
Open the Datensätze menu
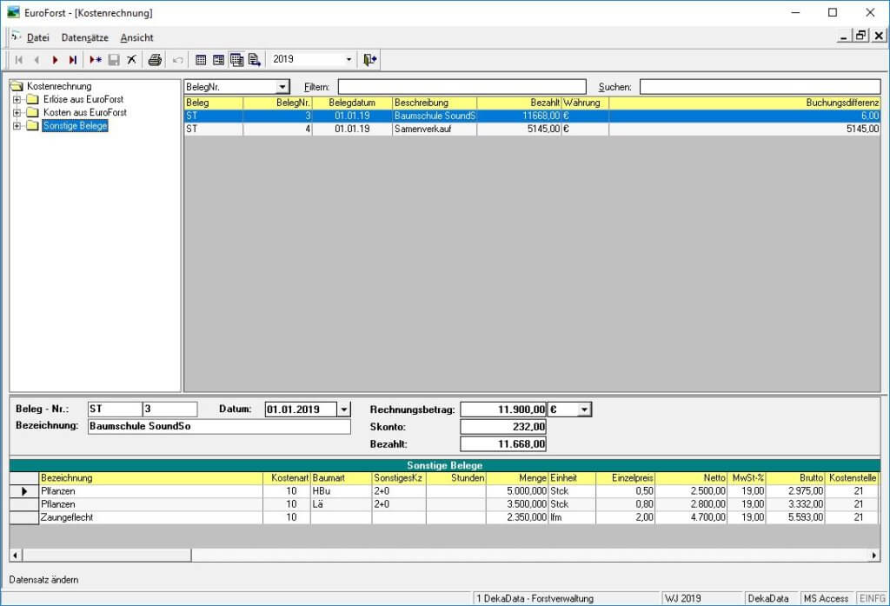point(84,37)
